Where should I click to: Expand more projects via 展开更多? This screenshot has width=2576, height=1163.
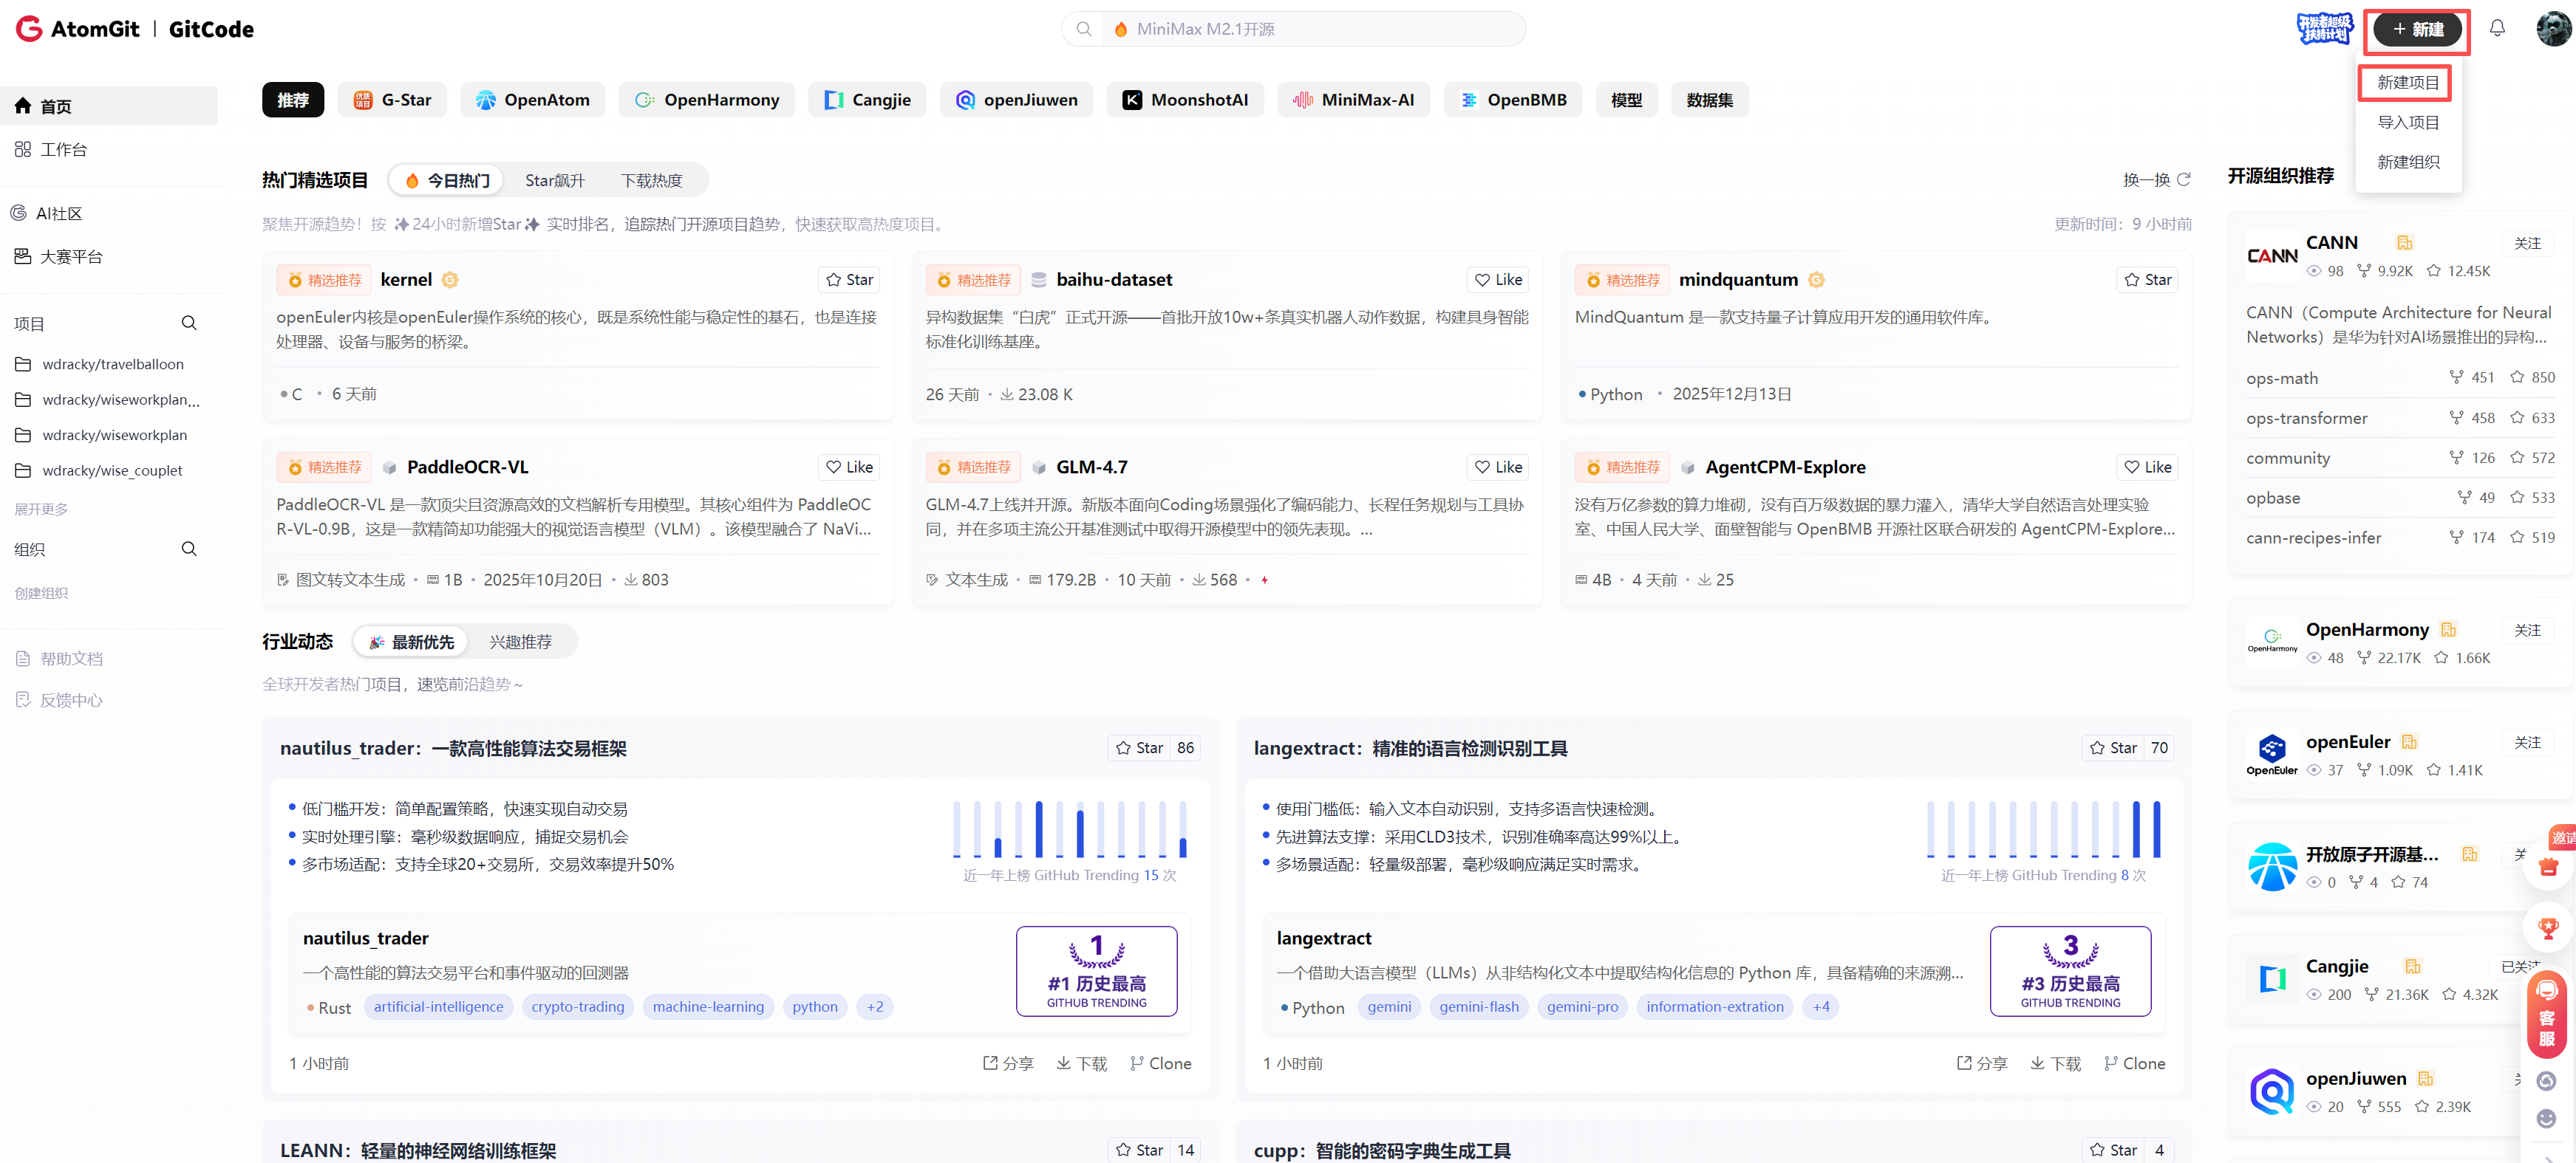click(41, 510)
